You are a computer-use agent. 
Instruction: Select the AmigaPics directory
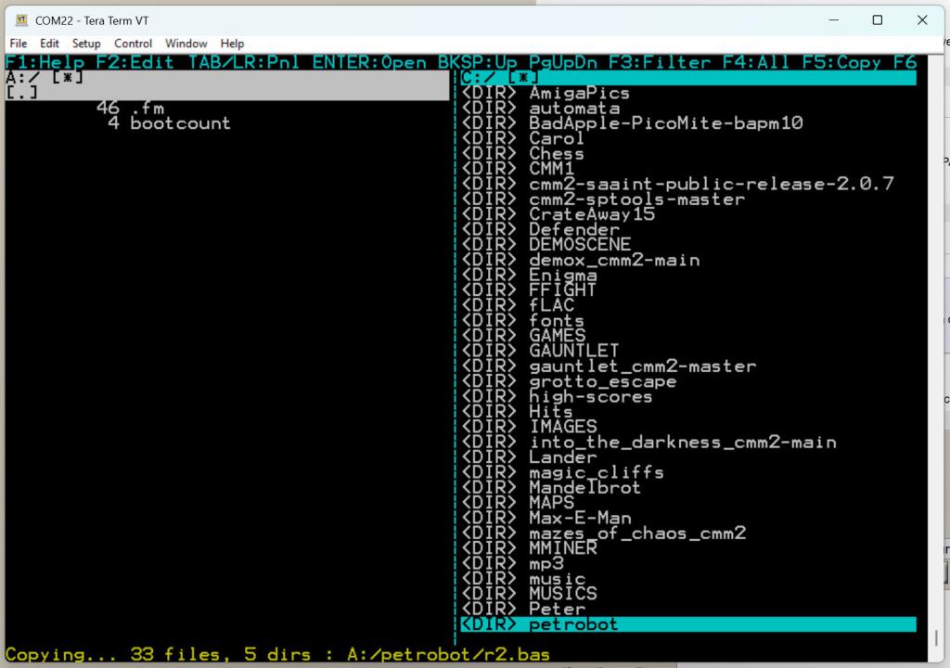point(579,93)
